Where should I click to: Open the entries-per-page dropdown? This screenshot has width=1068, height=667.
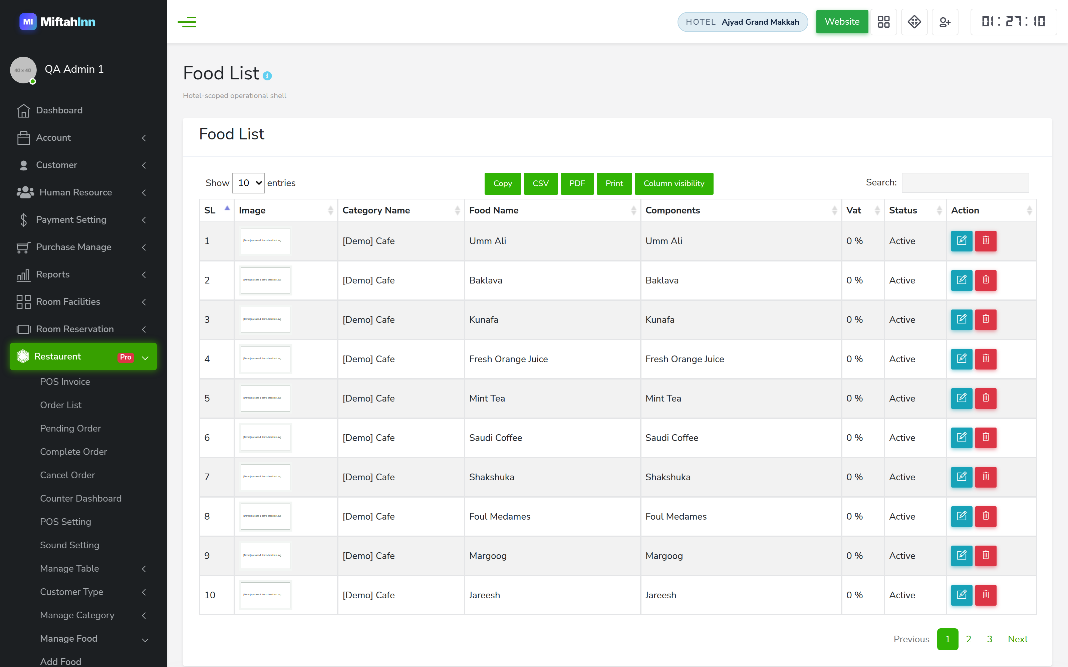248,183
